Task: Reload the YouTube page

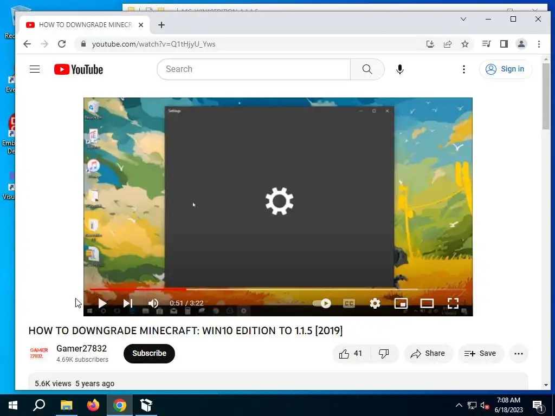Action: (62, 44)
